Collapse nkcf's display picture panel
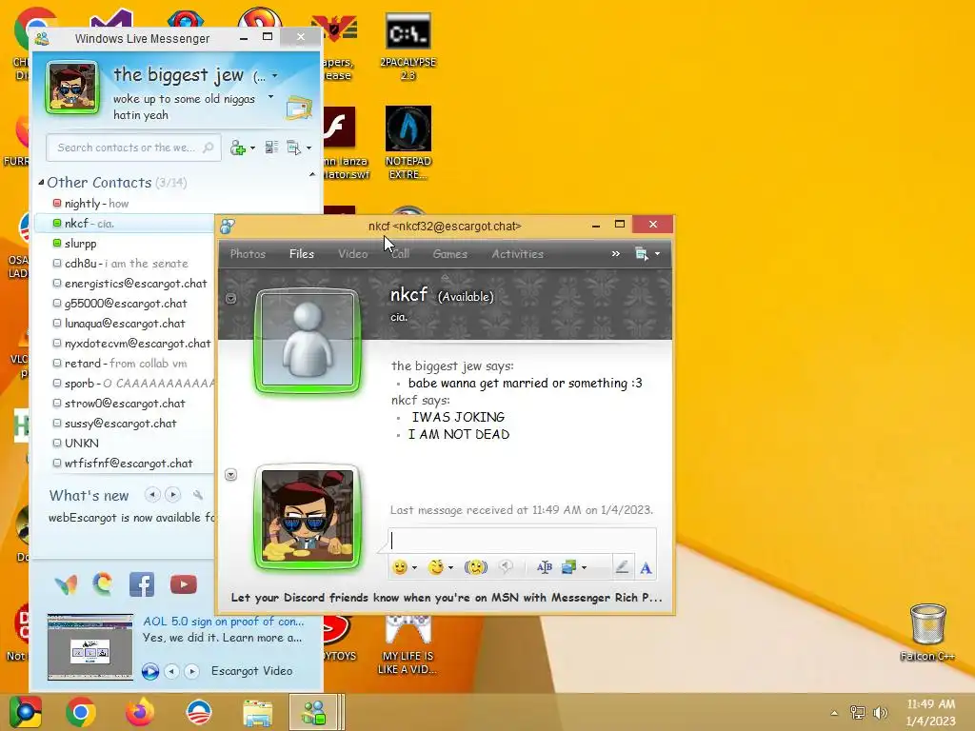This screenshot has width=975, height=731. [230, 298]
